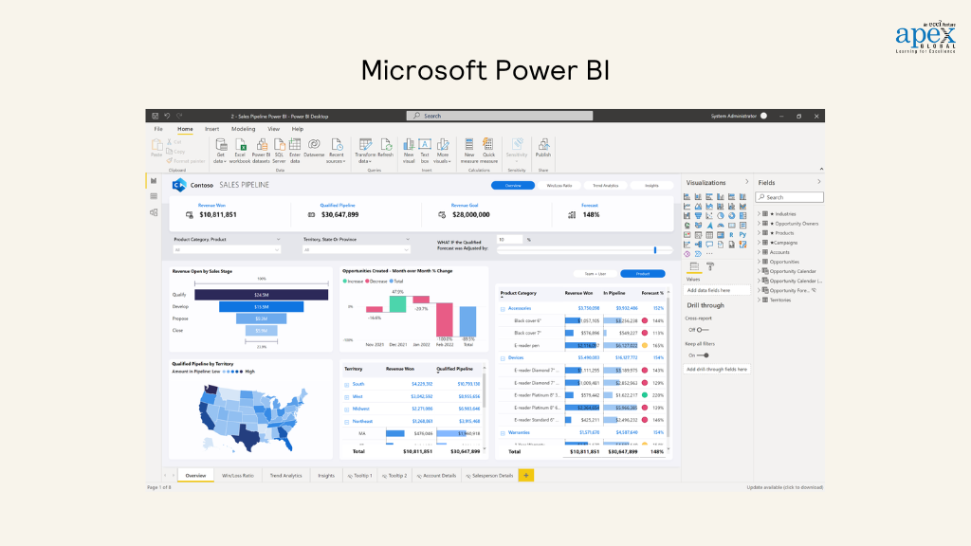Open the Product Category slicer dropdown
The image size is (971, 546).
(x=227, y=249)
